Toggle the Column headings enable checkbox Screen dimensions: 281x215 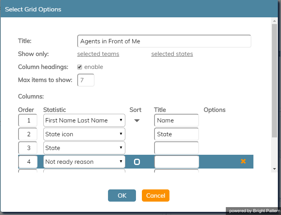[80, 67]
